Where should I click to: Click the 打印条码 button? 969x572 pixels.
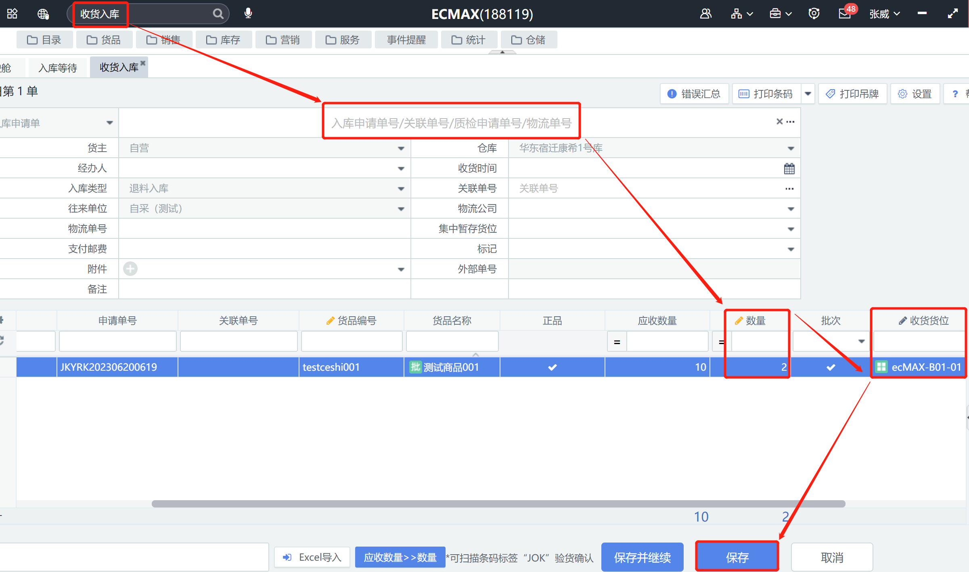(x=766, y=94)
